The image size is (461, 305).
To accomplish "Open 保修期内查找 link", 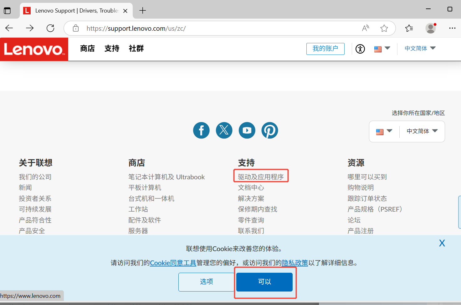I will (258, 209).
